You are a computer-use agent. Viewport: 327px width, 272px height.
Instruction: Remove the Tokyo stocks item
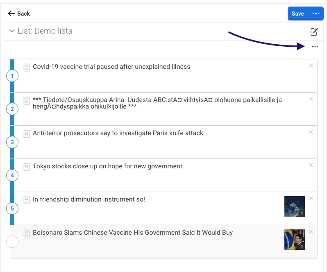(x=311, y=165)
